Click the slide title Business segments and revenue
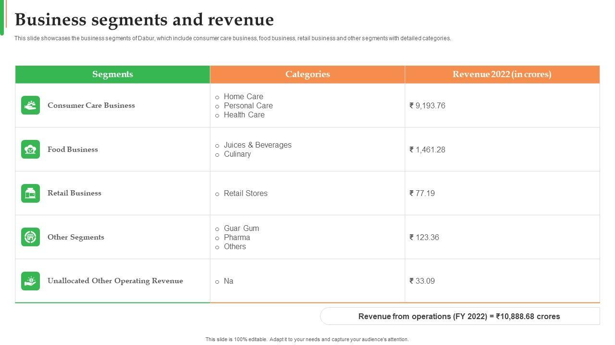 point(144,20)
